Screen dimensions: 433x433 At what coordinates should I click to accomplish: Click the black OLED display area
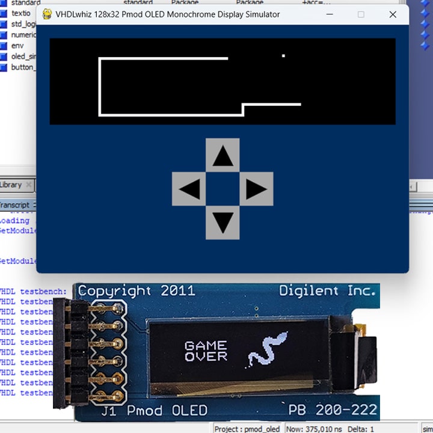pyautogui.click(x=223, y=81)
